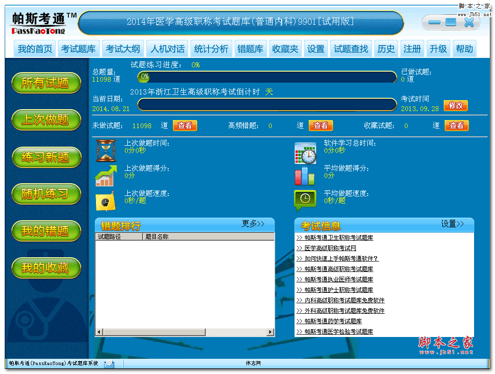495x374 pixels.
Task: Click the 错题排行 horizontal scrollbar thumb
Action: [154, 332]
